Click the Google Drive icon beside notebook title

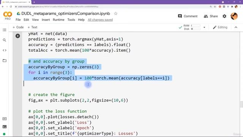click(x=19, y=14)
